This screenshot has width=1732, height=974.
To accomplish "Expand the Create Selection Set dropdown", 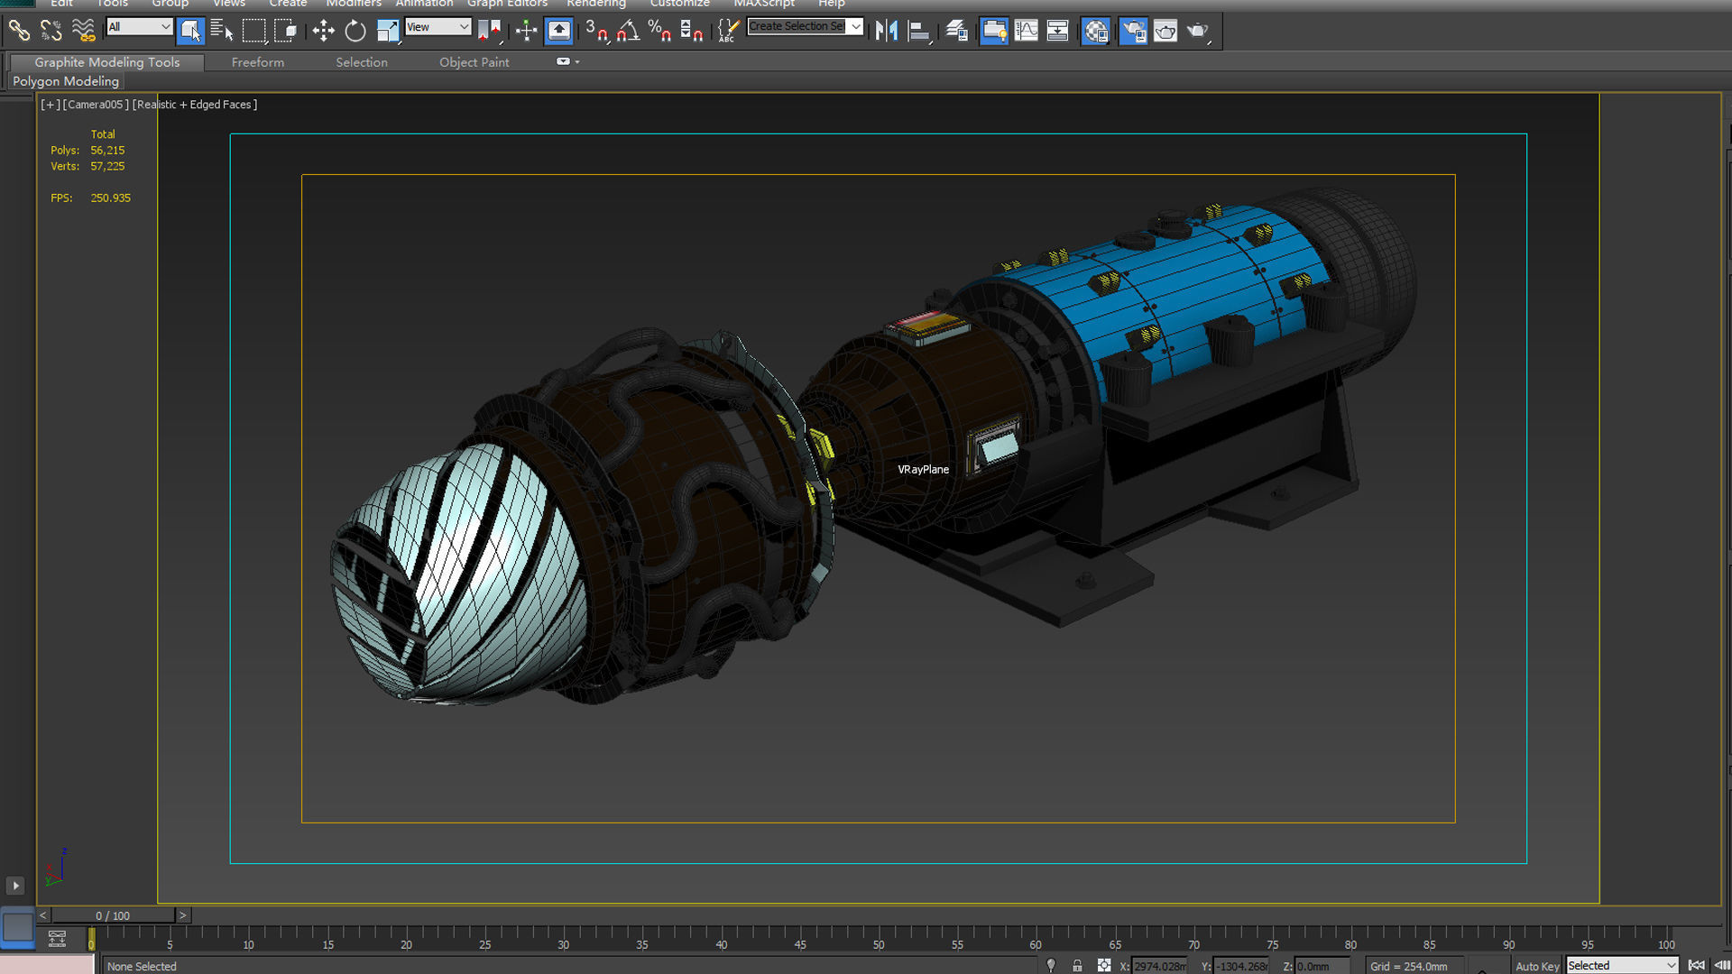I will coord(856,26).
